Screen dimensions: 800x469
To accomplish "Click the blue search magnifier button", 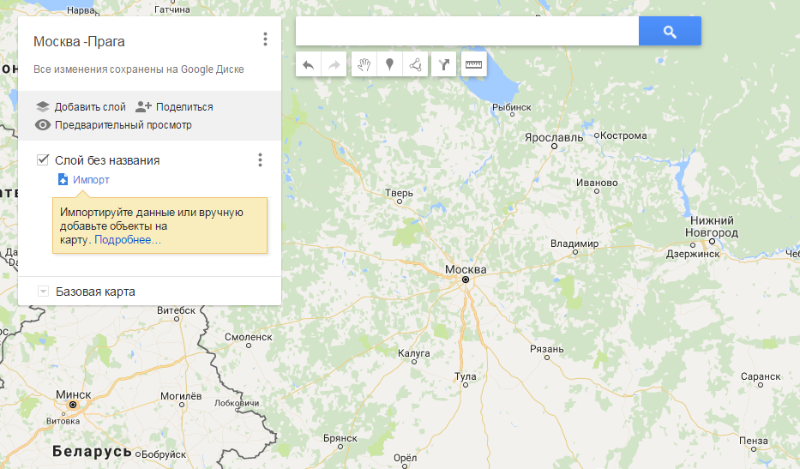I will 670,32.
